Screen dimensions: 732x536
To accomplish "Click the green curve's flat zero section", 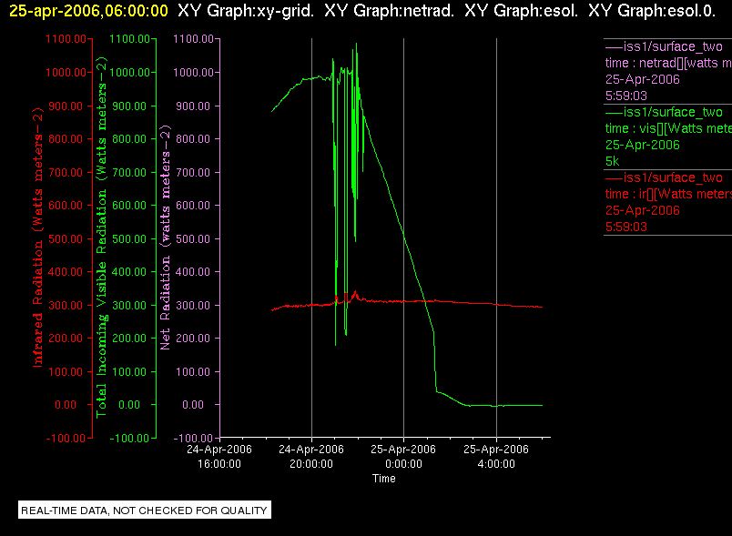I will tap(506, 405).
